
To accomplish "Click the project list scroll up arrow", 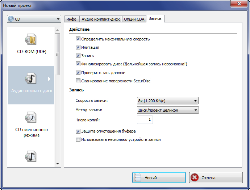I will coord(58,30).
